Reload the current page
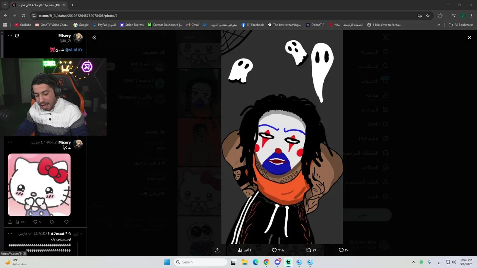The width and height of the screenshot is (477, 268). [23, 16]
